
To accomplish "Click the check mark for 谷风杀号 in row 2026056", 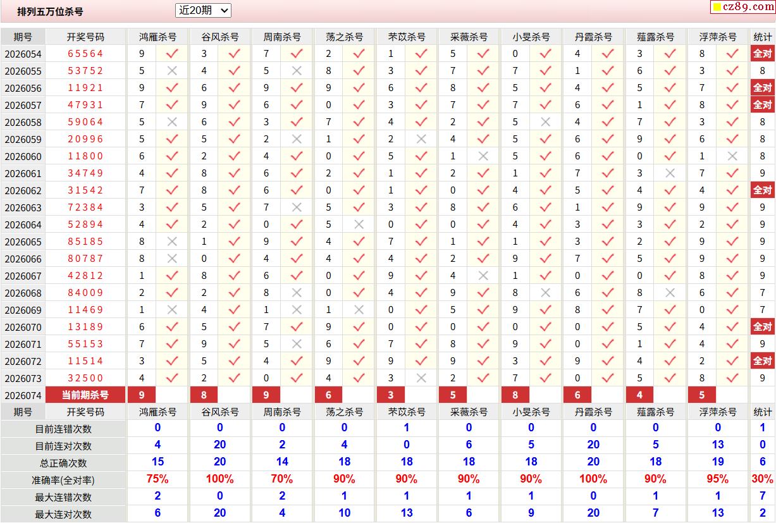I will pos(234,88).
